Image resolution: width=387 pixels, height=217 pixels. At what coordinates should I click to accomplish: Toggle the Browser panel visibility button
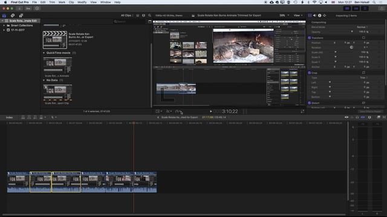(347, 8)
